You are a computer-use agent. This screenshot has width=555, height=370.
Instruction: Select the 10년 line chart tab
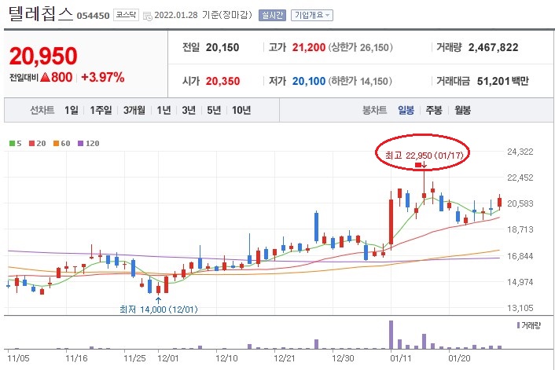pyautogui.click(x=241, y=110)
